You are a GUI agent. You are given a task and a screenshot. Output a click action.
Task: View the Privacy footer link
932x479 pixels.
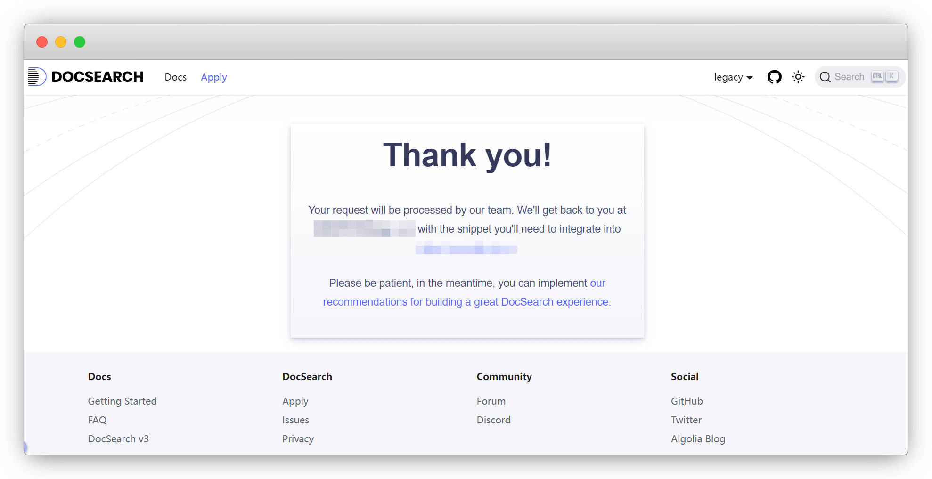(298, 439)
